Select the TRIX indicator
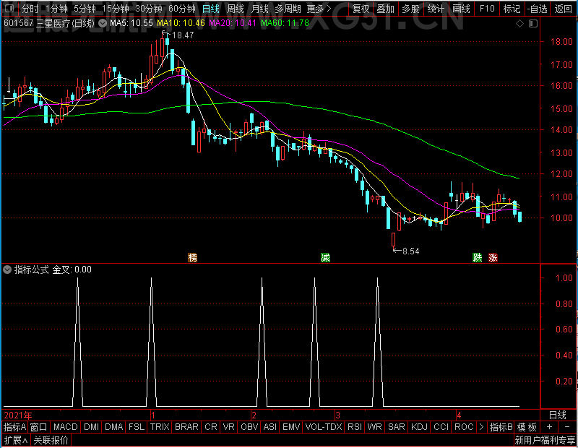Screen dimensions: 578x448 (x=160, y=427)
